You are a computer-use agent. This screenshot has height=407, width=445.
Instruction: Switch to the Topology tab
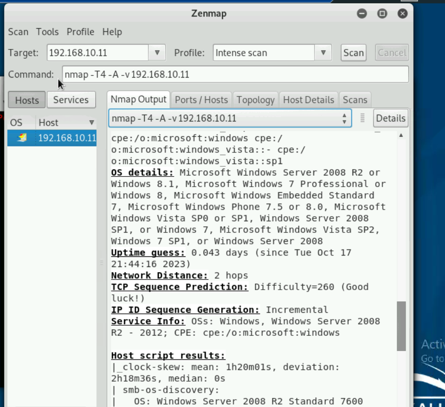tap(255, 100)
